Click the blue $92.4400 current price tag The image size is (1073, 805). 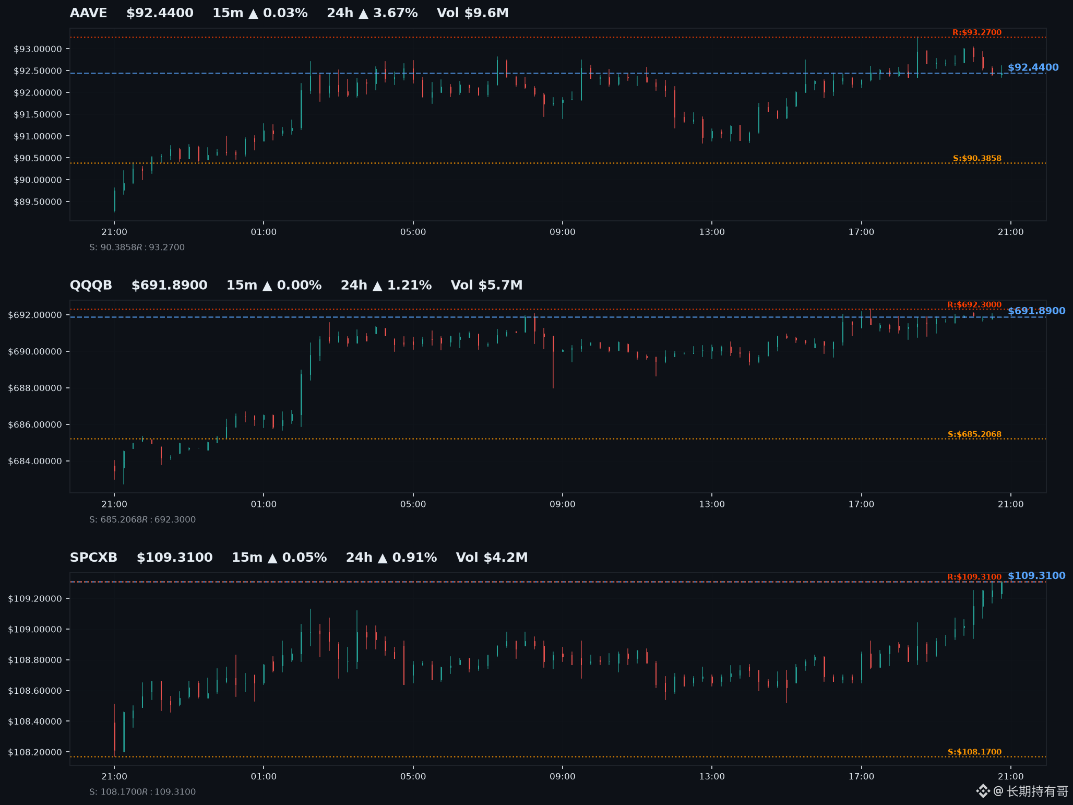pos(1033,67)
